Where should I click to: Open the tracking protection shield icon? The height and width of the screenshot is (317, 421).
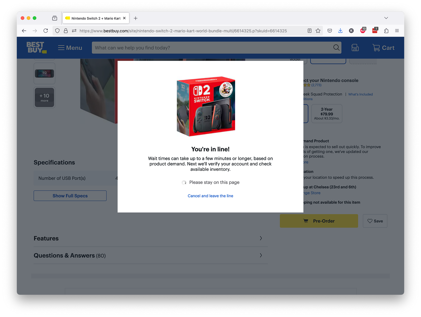(x=57, y=31)
